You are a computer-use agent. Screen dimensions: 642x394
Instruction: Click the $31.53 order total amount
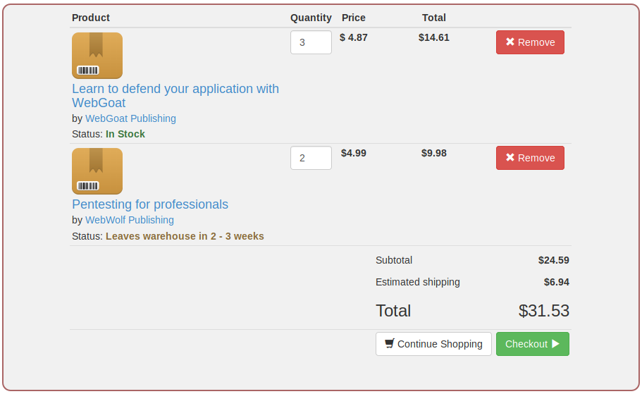point(543,311)
